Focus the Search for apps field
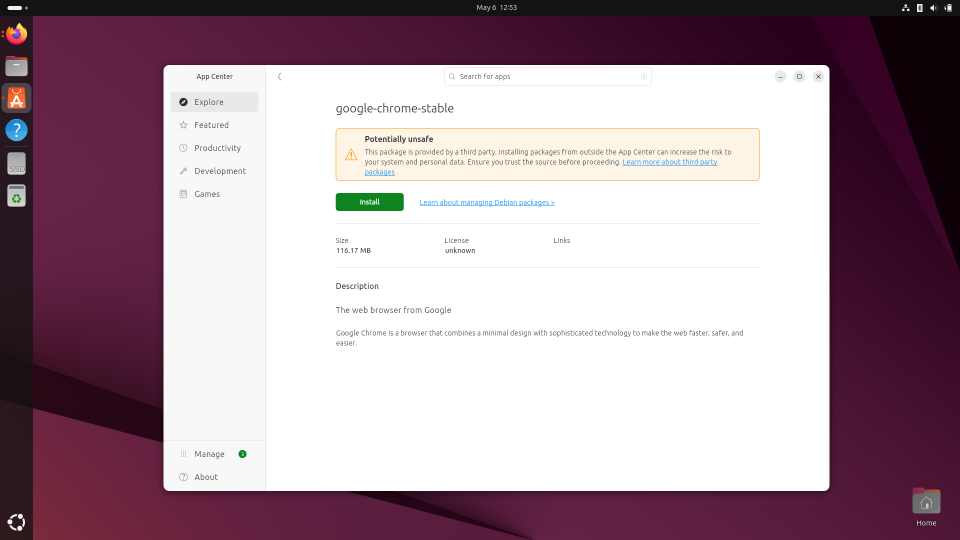Viewport: 960px width, 540px height. 547,76
